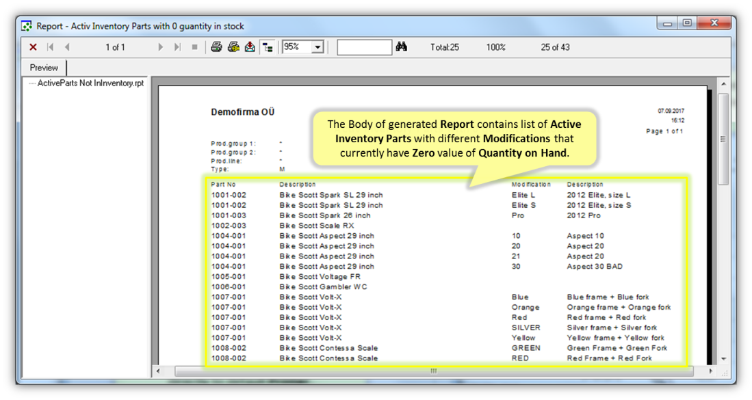Image resolution: width=752 pixels, height=400 pixels.
Task: Close the current report view with red X
Action: click(x=33, y=47)
